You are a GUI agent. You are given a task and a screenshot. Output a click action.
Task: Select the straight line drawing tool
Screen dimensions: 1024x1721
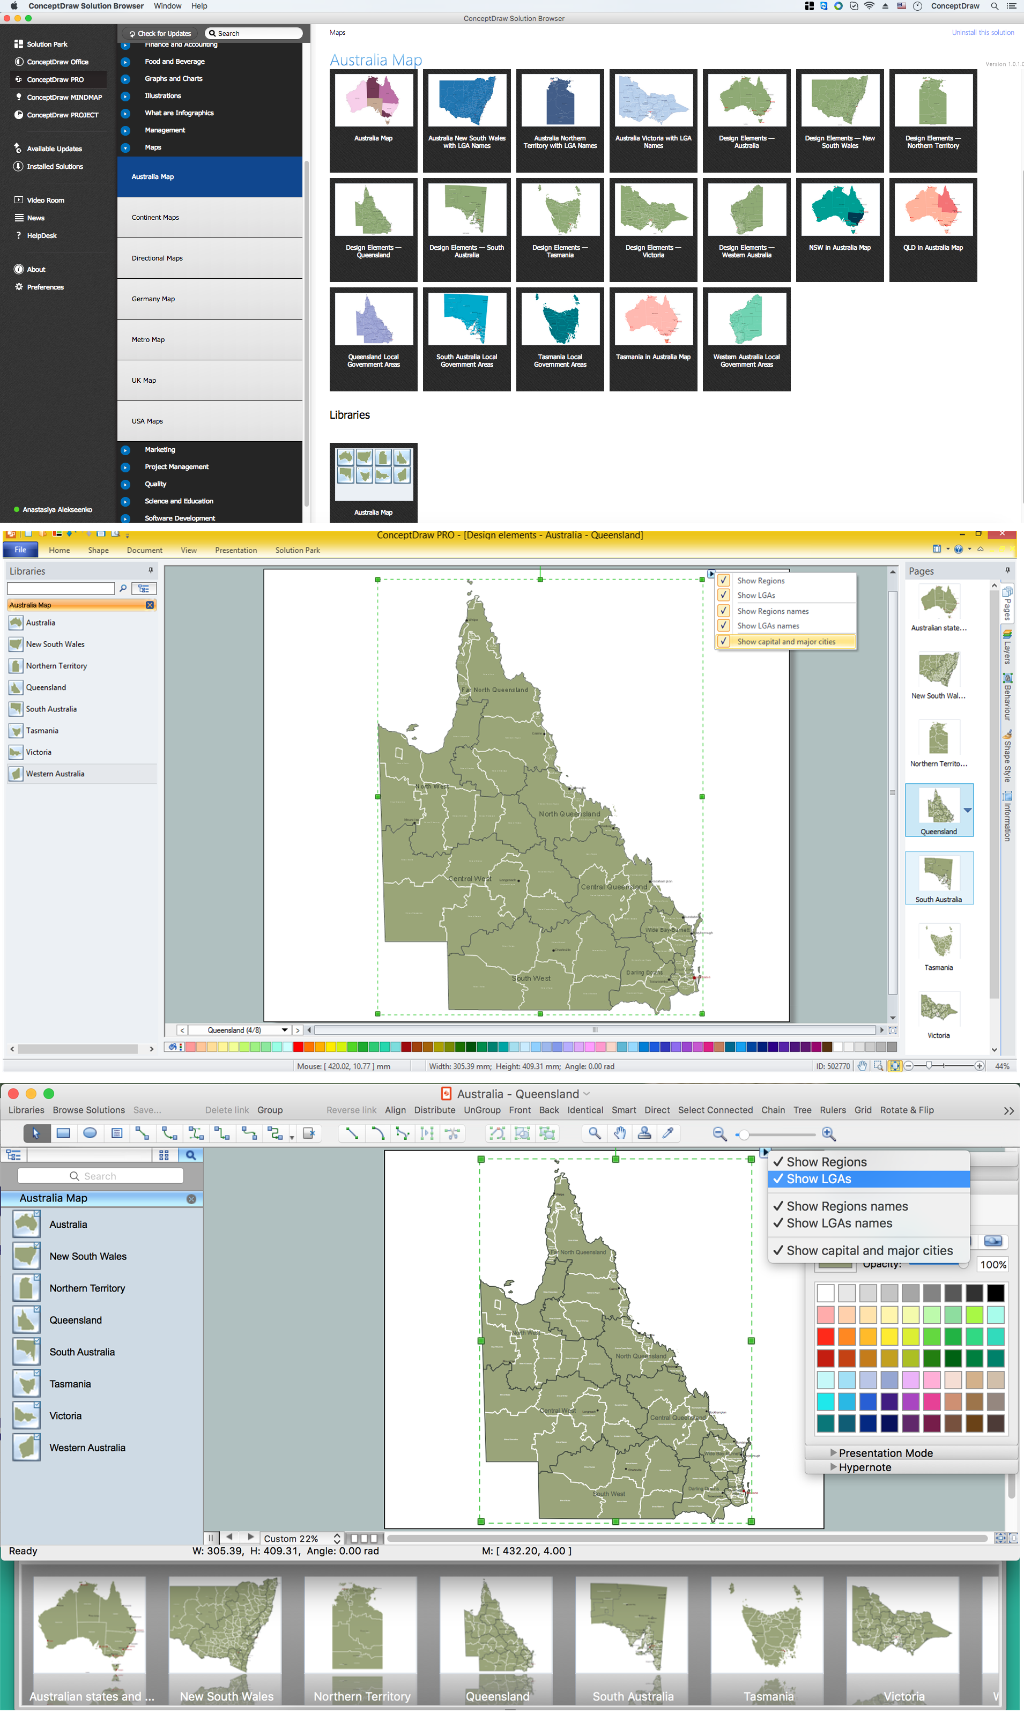[x=352, y=1133]
